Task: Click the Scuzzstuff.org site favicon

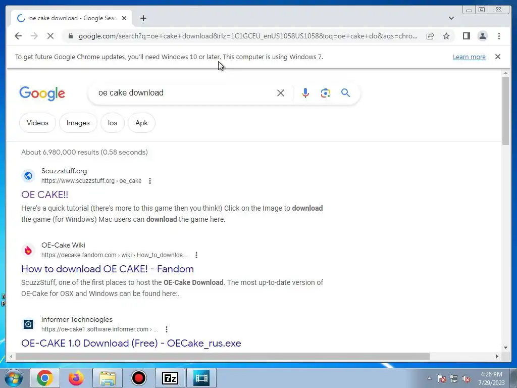Action: point(28,175)
